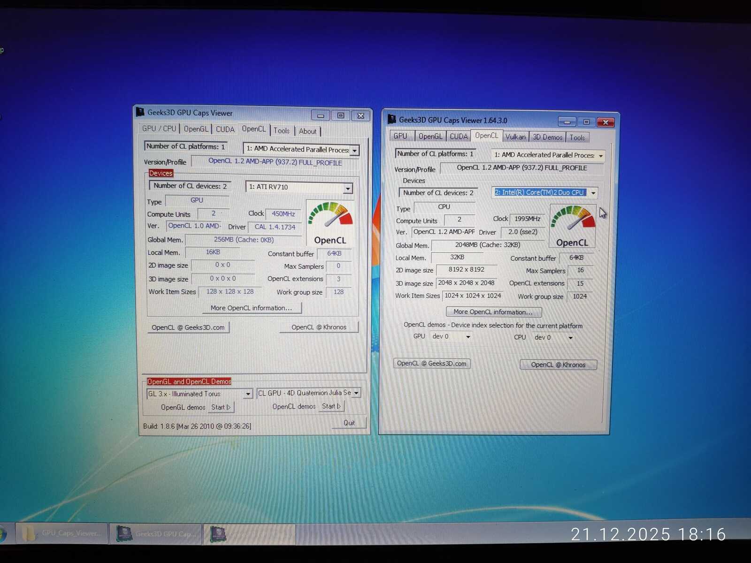The height and width of the screenshot is (563, 751).
Task: Open 'OpenCL @ Geeks3D.com' in Build 1.8.6 window
Action: 188,327
